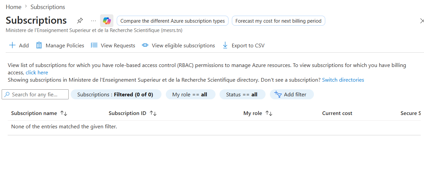This screenshot has height=181, width=424.
Task: Close the Subscriptions blade
Action: [x=422, y=21]
